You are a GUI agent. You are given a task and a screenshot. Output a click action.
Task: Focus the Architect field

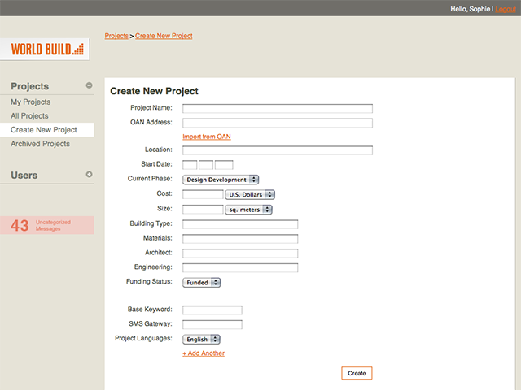point(240,253)
